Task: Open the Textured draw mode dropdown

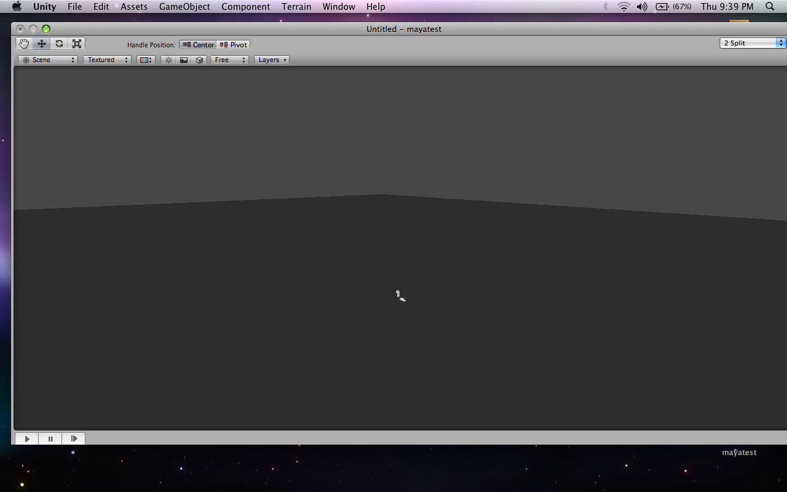Action: coord(107,60)
